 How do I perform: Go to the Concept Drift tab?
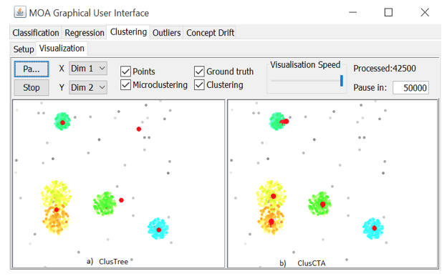(x=210, y=33)
